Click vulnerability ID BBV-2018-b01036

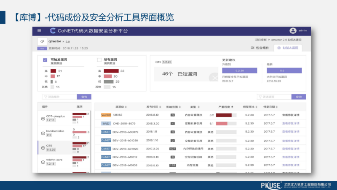click(125, 141)
